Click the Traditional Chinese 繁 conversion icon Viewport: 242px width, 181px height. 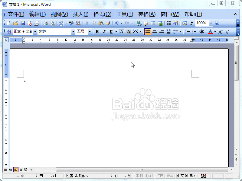coord(61,23)
